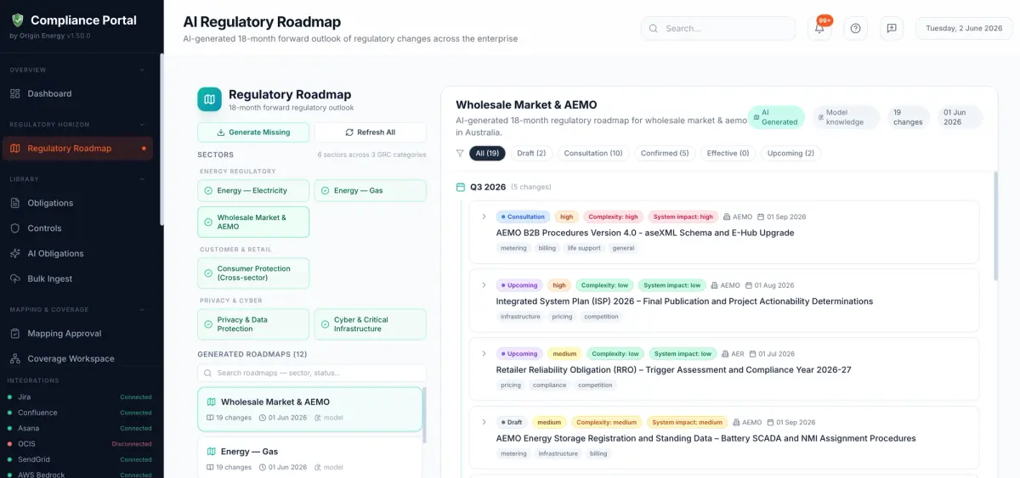
Task: Open the Bulk Ingest page from sidebar
Action: point(77,278)
